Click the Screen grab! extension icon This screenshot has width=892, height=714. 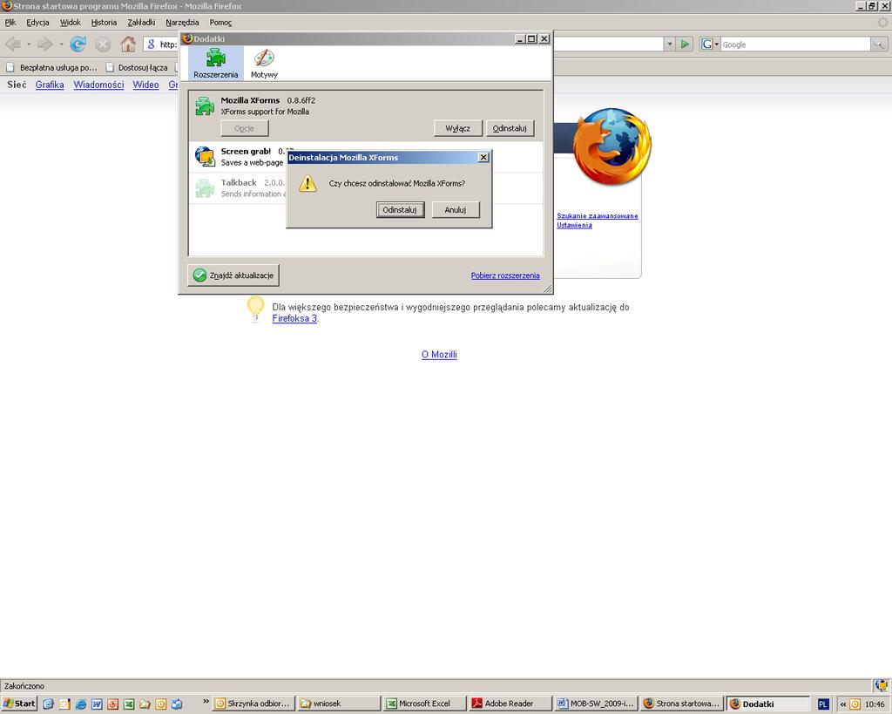click(205, 157)
